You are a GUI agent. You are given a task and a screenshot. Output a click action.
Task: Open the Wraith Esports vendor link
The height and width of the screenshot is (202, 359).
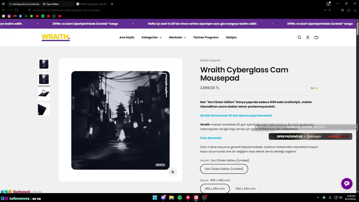(x=210, y=60)
